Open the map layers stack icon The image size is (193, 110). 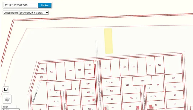pos(7,99)
